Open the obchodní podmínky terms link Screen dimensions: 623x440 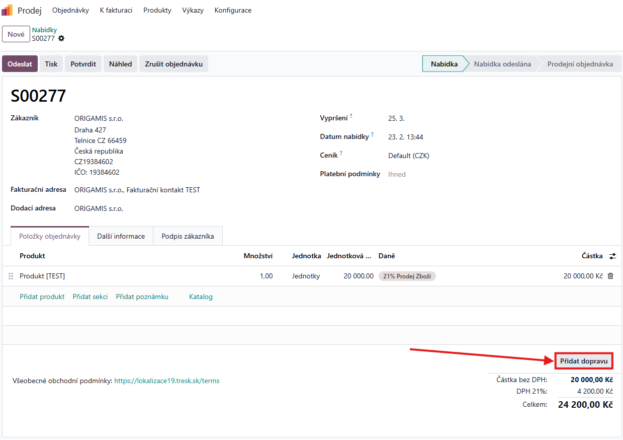tap(166, 381)
